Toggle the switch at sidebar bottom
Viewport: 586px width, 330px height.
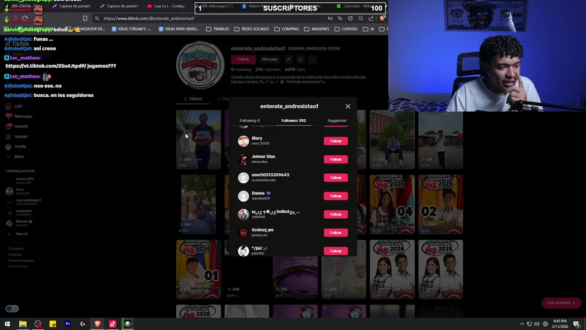click(12, 308)
